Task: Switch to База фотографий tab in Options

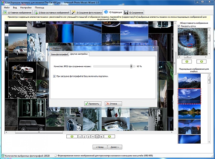Action: [59, 54]
